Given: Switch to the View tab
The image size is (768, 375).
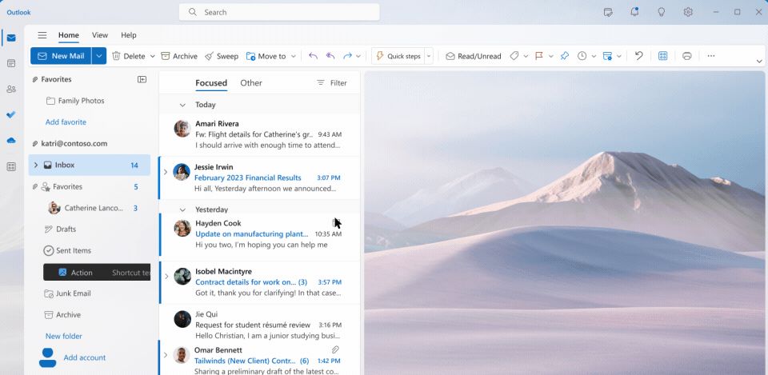Looking at the screenshot, I should click(100, 35).
